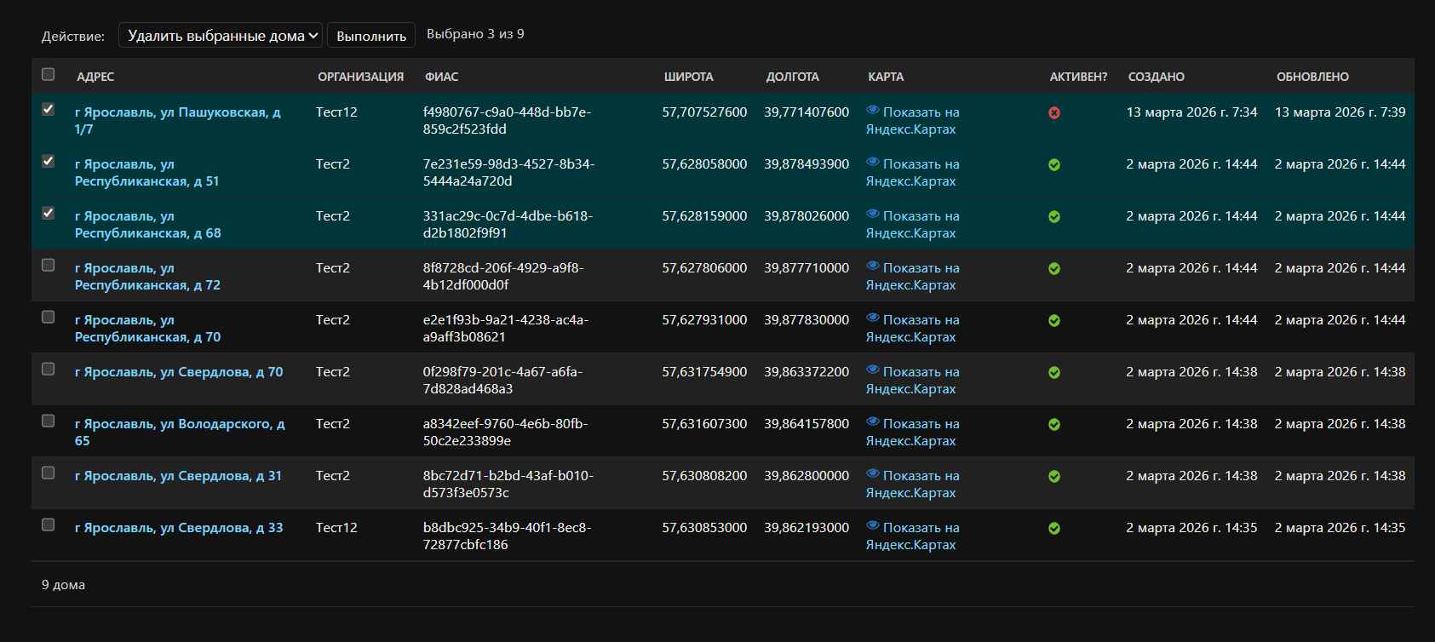Sort table by Создано column header
The height and width of the screenshot is (642, 1435).
1156,77
